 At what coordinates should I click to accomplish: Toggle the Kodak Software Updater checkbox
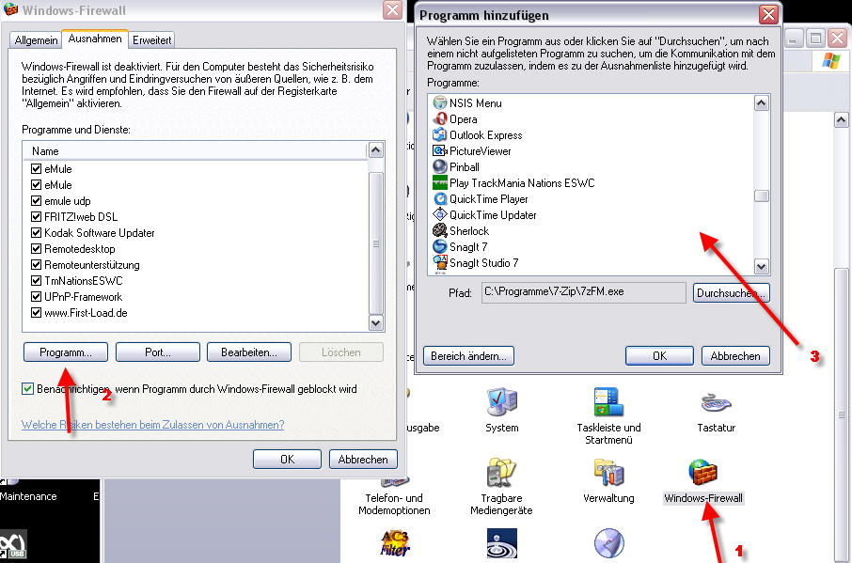37,233
